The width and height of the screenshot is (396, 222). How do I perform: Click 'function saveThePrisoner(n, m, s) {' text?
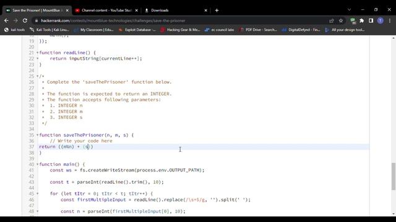coord(87,135)
